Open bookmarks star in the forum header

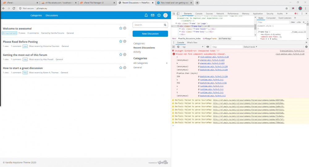pos(159,15)
